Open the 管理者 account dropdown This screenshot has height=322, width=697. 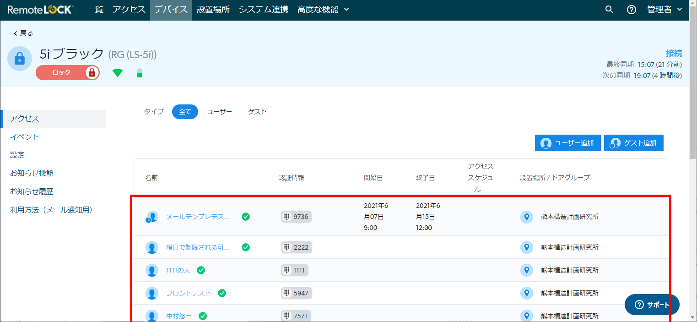point(665,10)
